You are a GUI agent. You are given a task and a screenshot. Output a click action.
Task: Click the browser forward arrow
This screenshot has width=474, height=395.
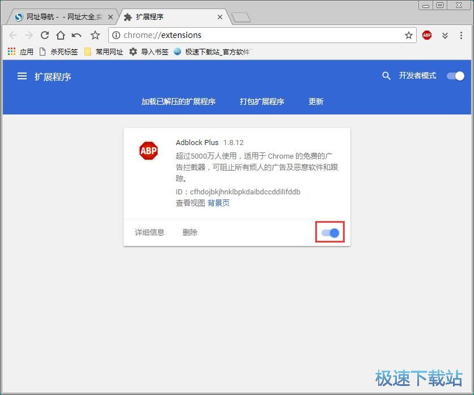point(29,35)
